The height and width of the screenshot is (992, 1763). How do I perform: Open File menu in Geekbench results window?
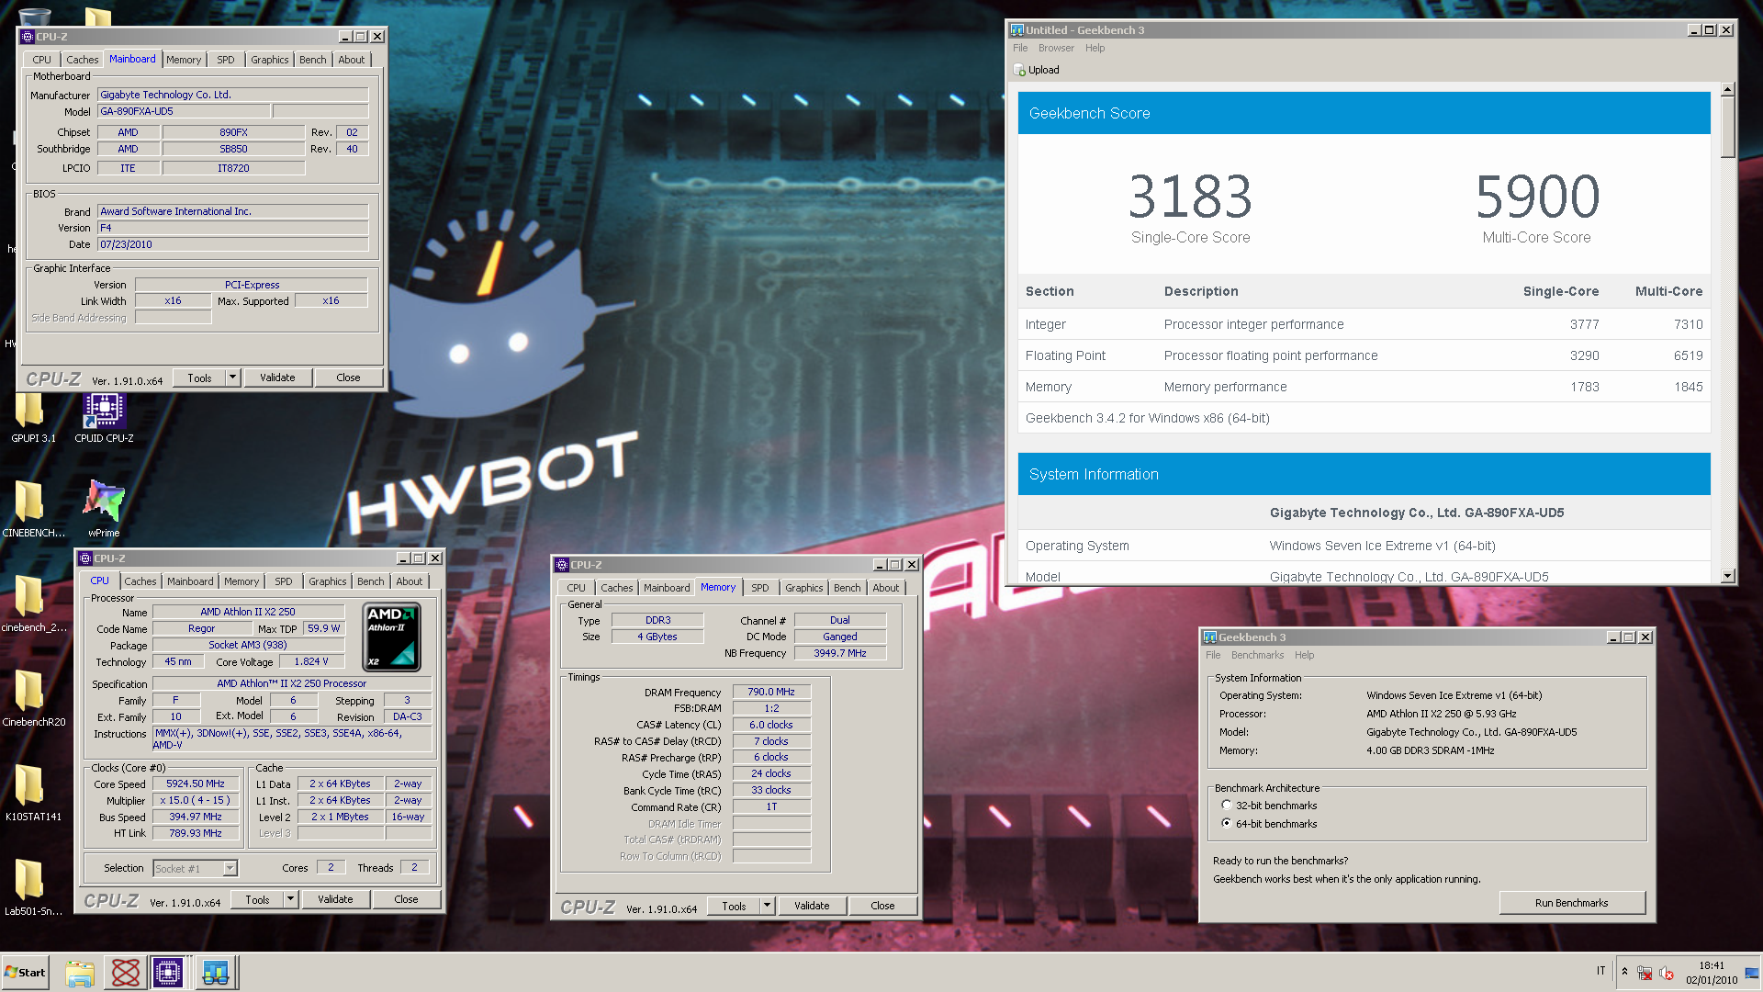[x=1020, y=48]
